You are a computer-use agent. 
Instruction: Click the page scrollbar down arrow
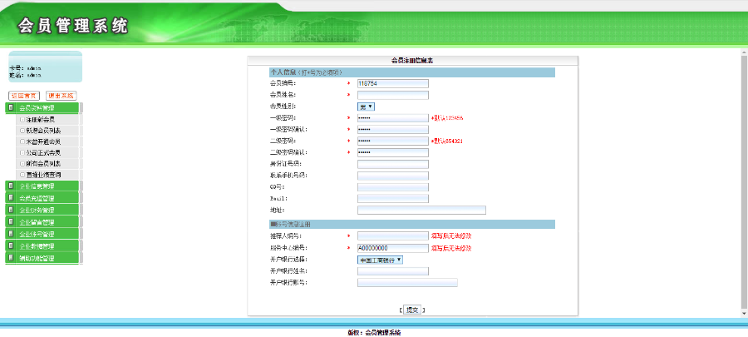coord(745,313)
